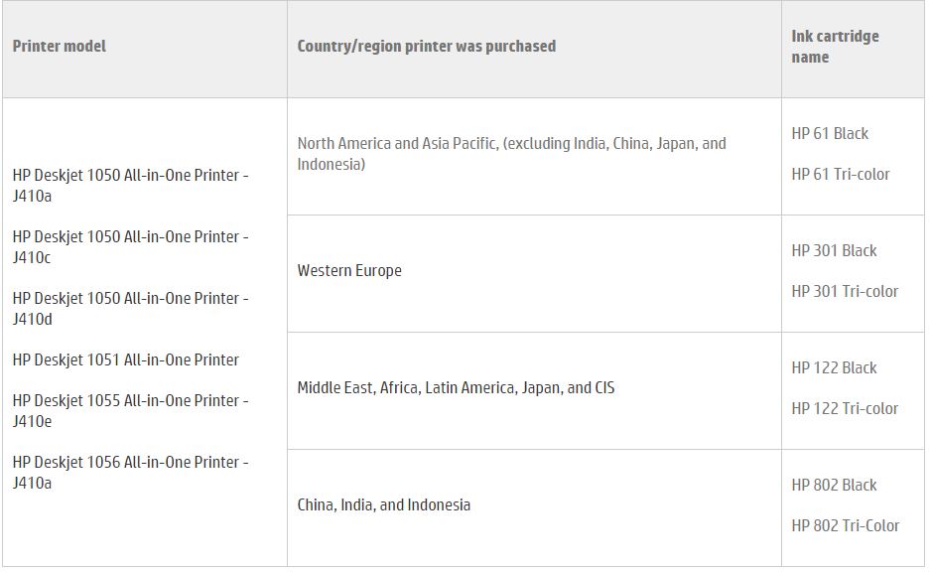Image resolution: width=930 pixels, height=572 pixels.
Task: Select HP Deskjet 1050 J410d printer entry
Action: 130,309
